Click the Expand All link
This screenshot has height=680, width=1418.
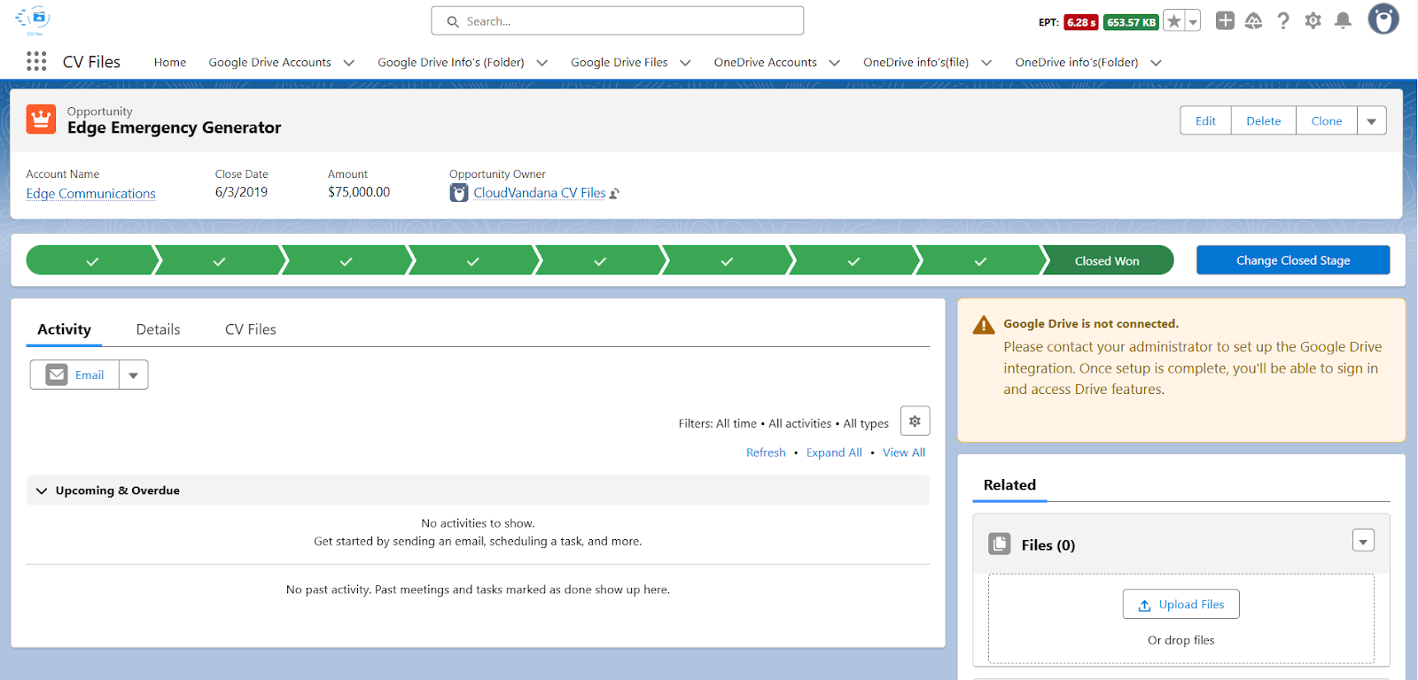[x=834, y=452]
